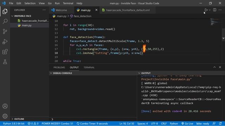Viewport: 225px width, 126px height.
Task: Click 'while True:' on line 20
Action: 72,61
